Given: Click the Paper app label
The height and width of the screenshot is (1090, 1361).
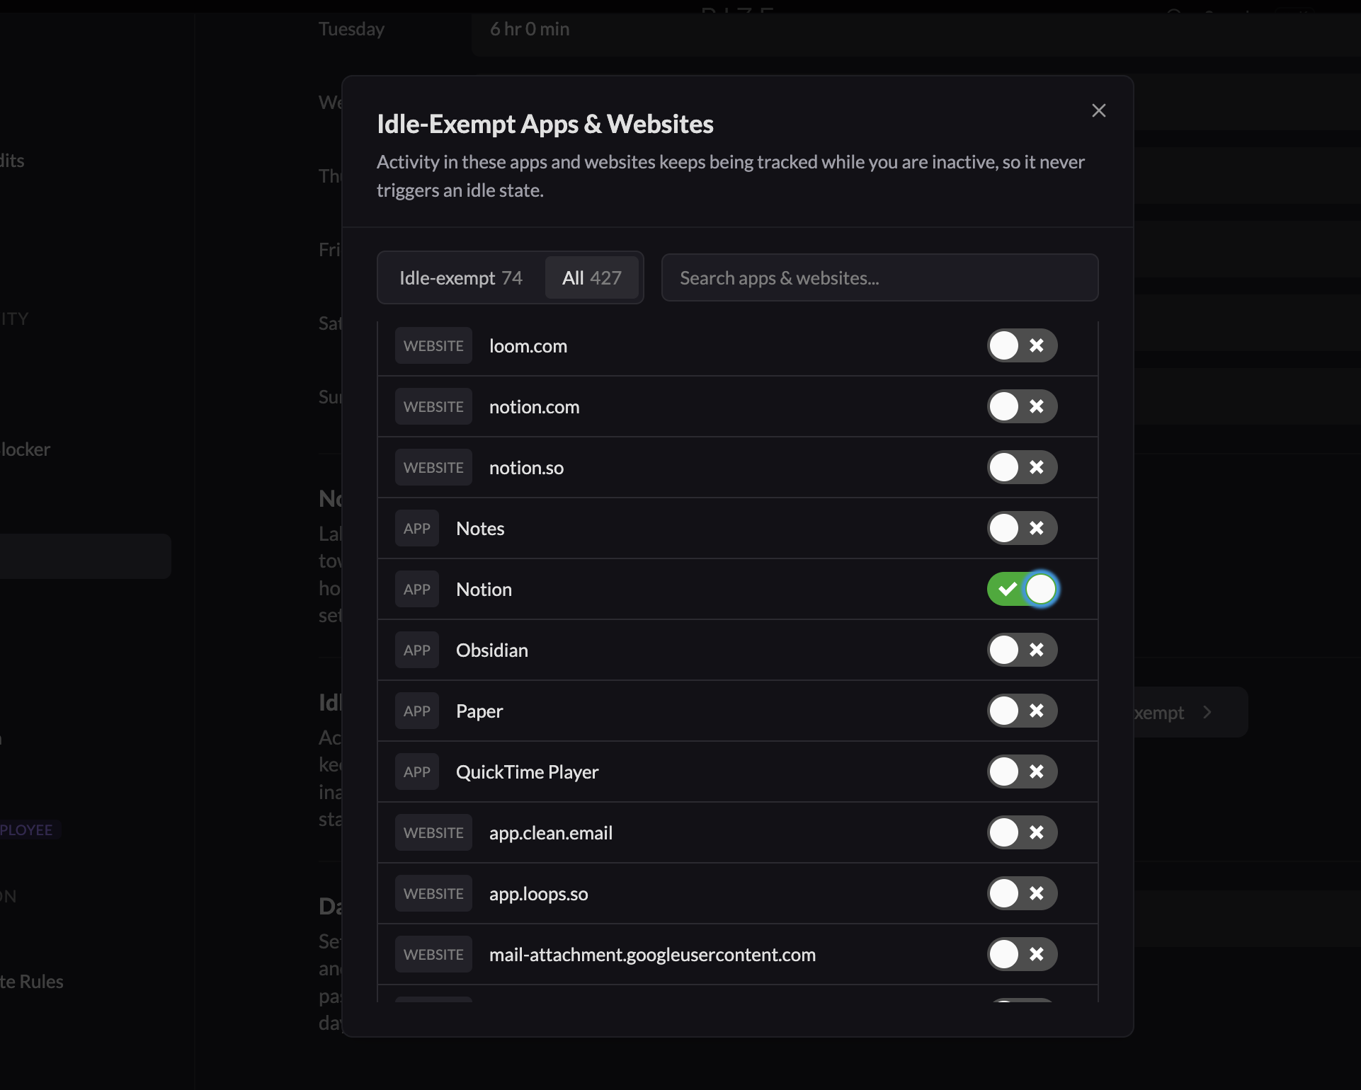Looking at the screenshot, I should (x=479, y=711).
